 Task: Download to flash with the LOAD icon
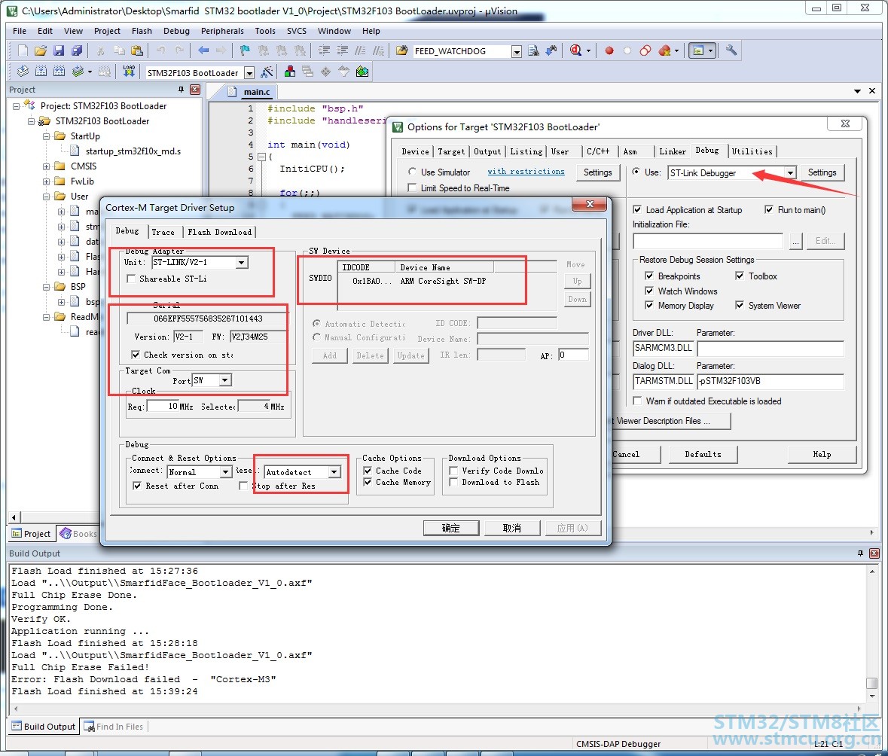(x=129, y=72)
